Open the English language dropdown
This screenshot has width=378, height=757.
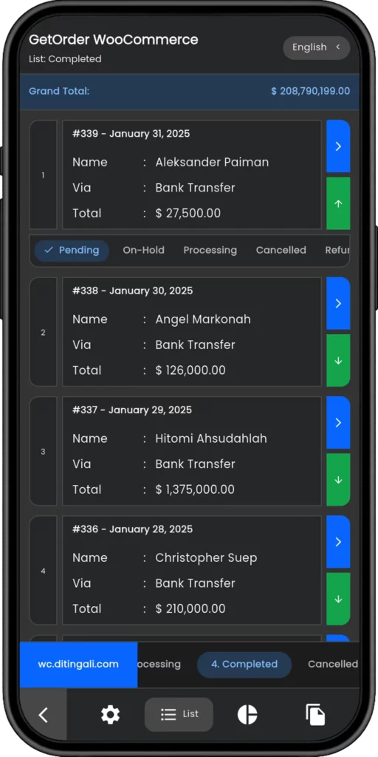[x=316, y=47]
